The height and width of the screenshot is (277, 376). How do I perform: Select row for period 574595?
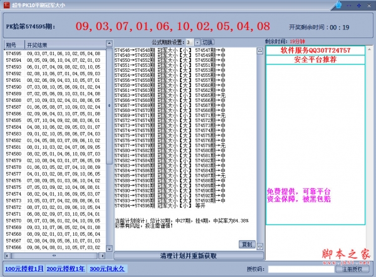pos(55,53)
